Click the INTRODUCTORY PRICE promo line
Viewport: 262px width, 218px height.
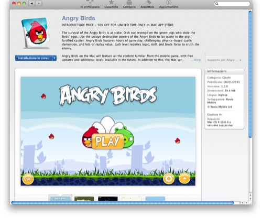click(117, 25)
